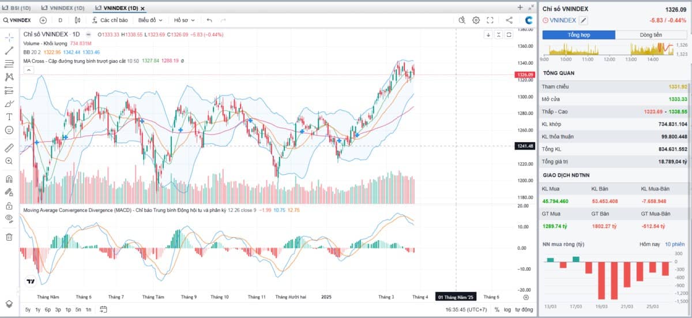Toggle hide all drawings eye icon

click(x=9, y=218)
